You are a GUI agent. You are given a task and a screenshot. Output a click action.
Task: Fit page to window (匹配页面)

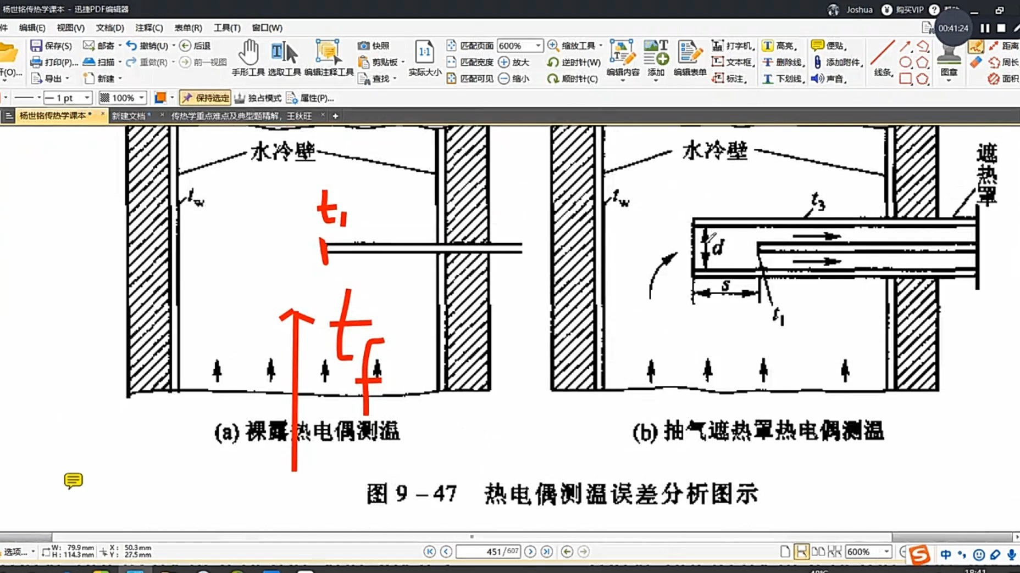pyautogui.click(x=470, y=46)
